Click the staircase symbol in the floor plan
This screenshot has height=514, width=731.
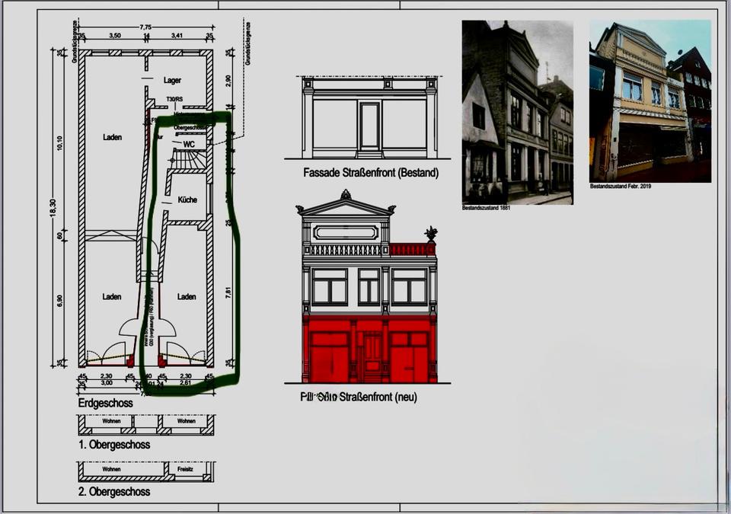pos(189,161)
